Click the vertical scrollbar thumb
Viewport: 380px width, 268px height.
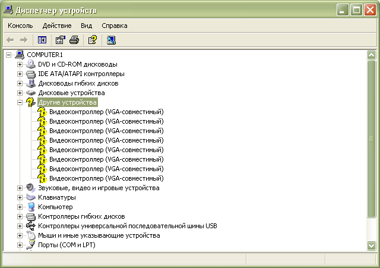coord(372,139)
